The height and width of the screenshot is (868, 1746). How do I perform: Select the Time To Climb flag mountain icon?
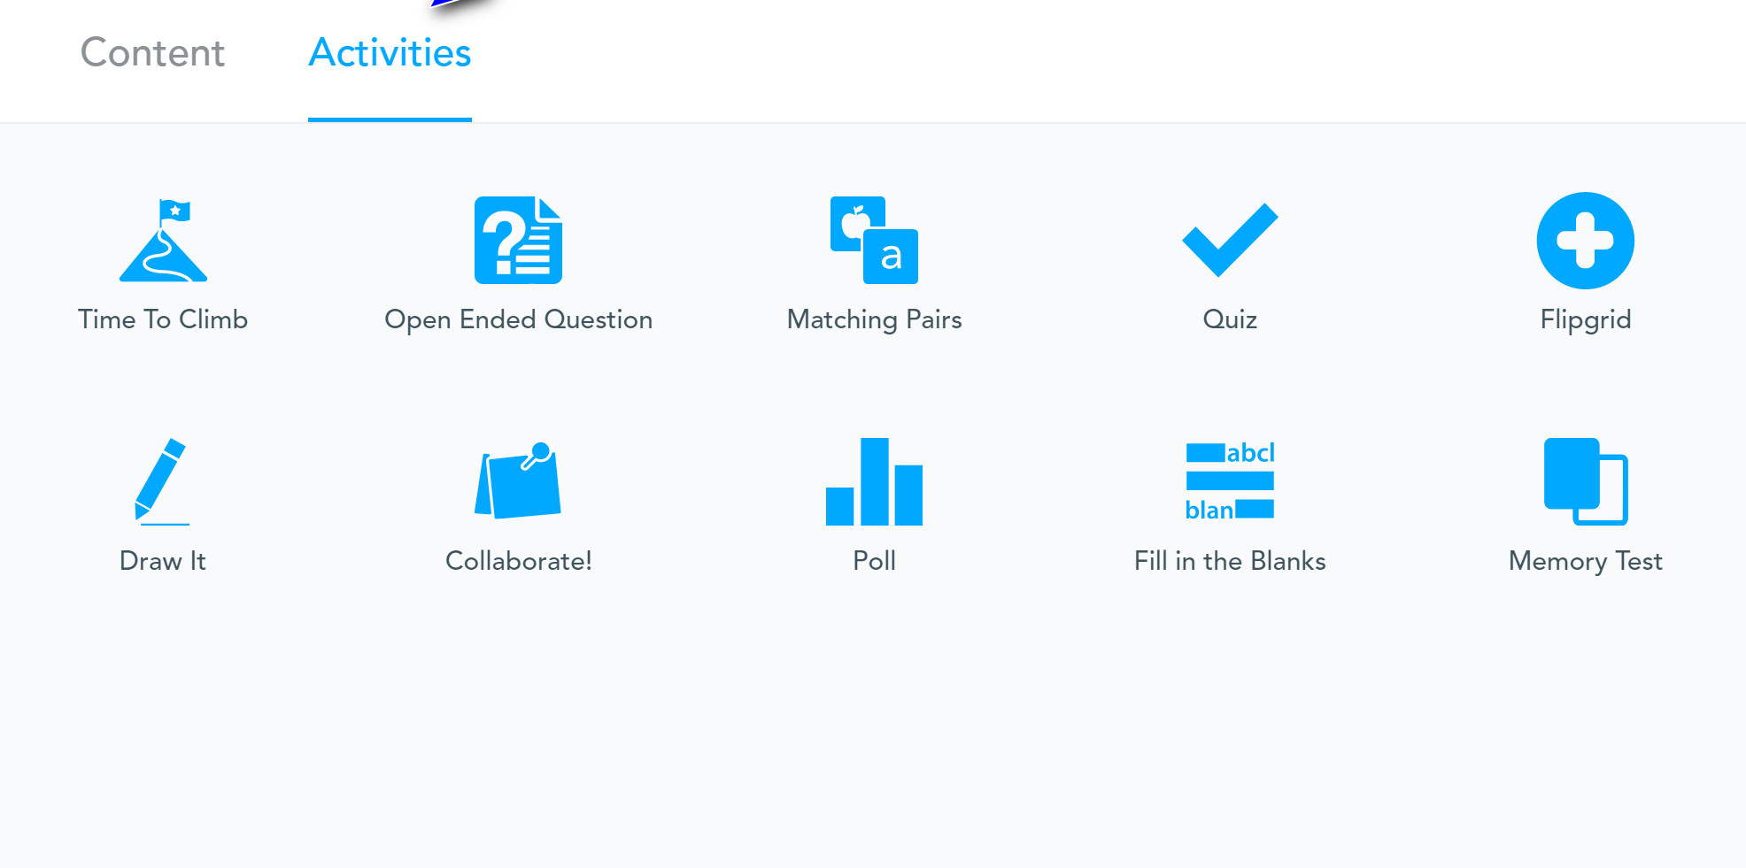tap(163, 241)
